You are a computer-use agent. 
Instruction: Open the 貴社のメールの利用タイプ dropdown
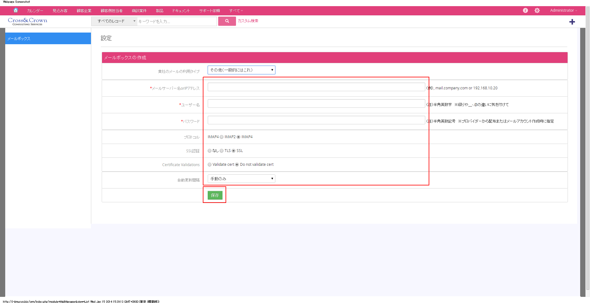[x=241, y=70]
